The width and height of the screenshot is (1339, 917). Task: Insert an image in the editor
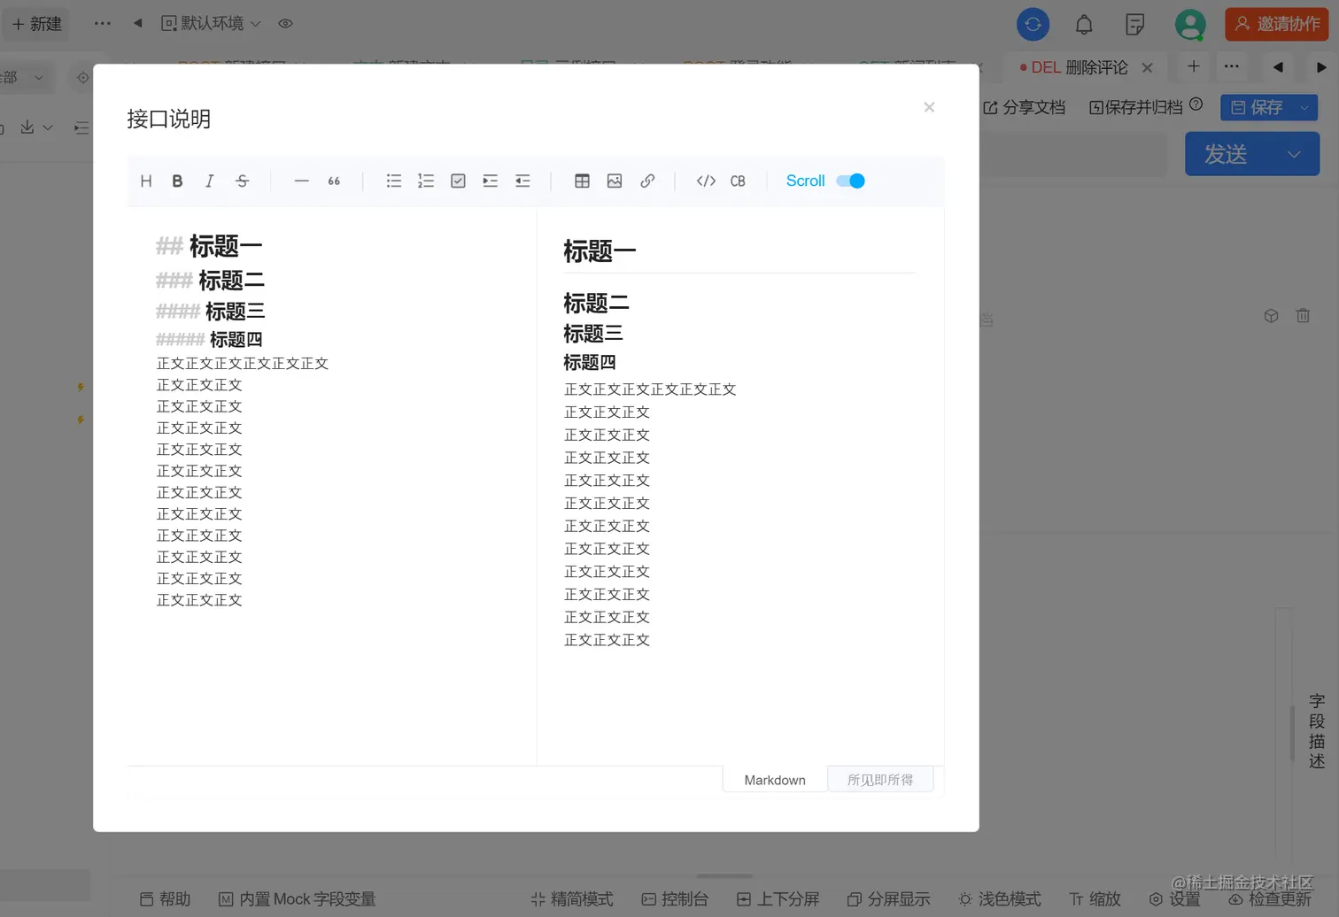click(615, 181)
